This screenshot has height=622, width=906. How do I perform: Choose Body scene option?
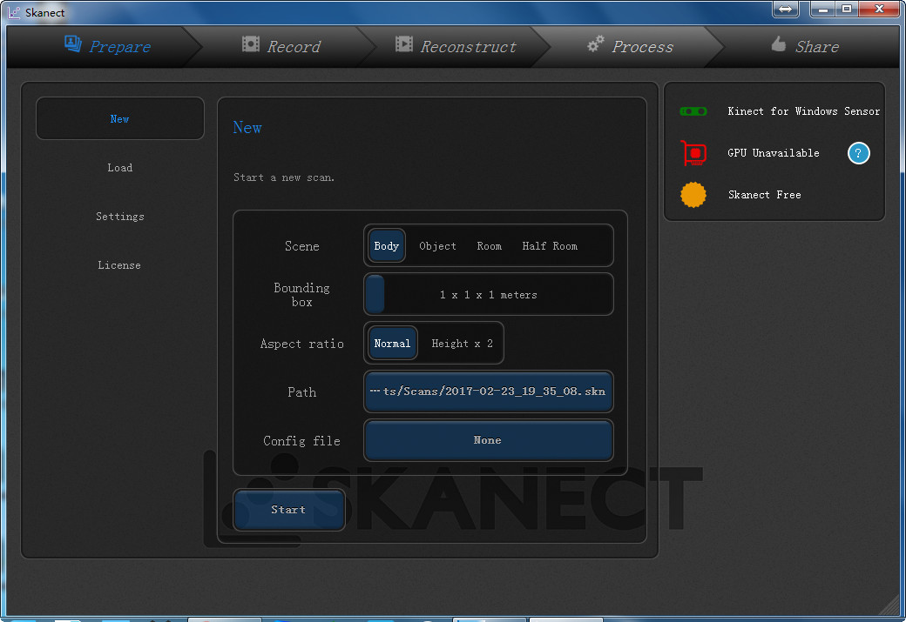(387, 246)
